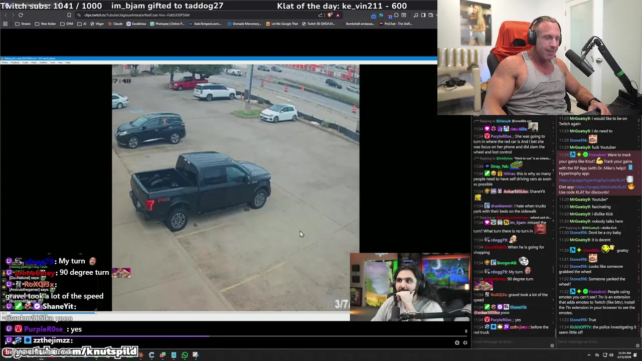Screen dimensions: 642x361
Task: Open the GYM bookmark folder
Action: click(66, 24)
